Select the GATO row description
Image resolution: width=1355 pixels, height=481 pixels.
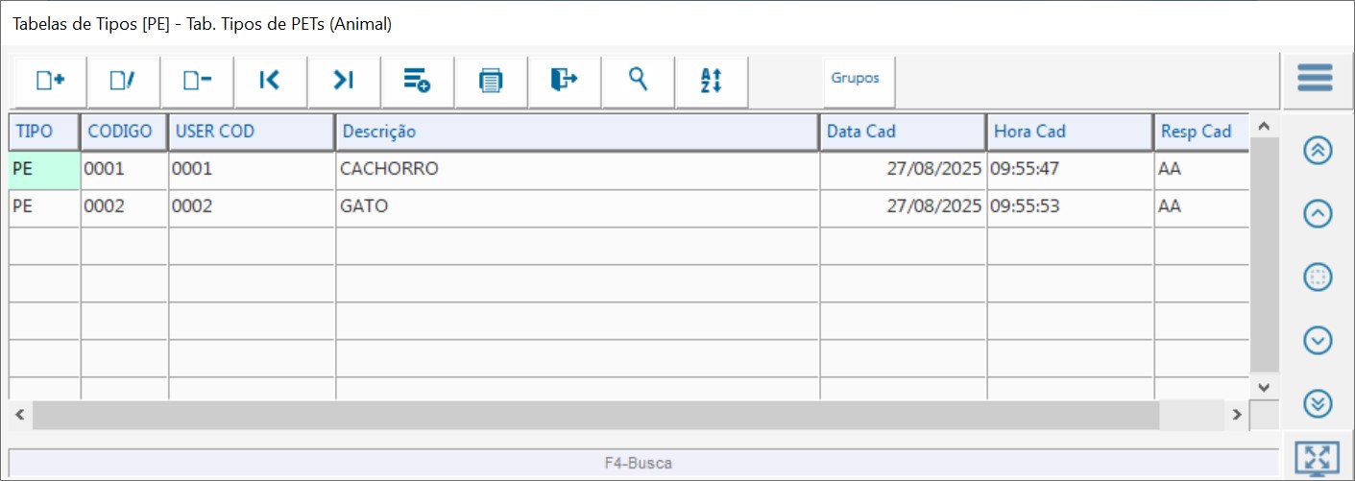click(x=576, y=206)
